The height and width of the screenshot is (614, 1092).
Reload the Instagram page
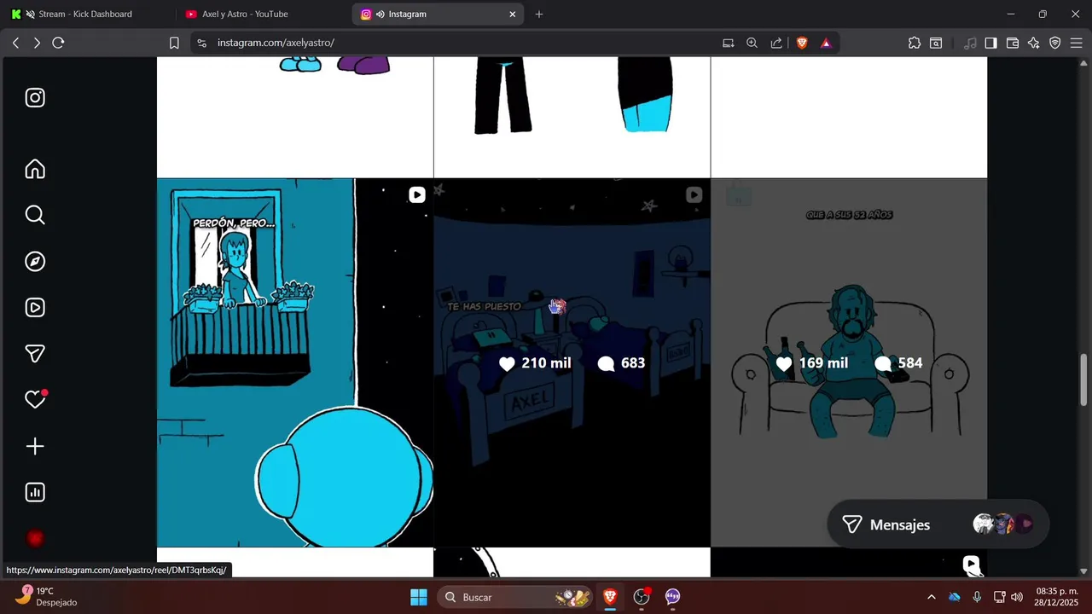[x=58, y=43]
